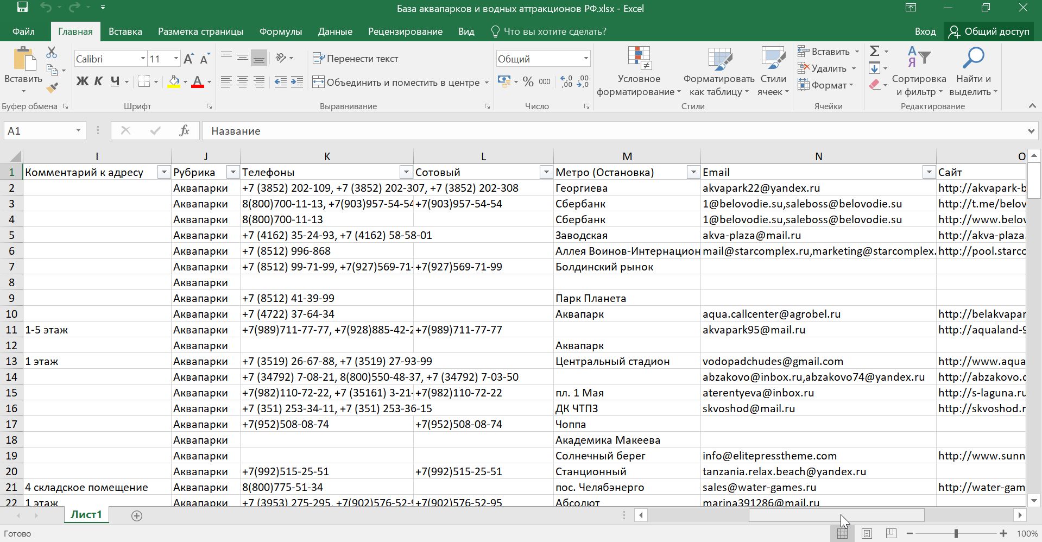
Task: Open the Файл menu
Action: 23,31
